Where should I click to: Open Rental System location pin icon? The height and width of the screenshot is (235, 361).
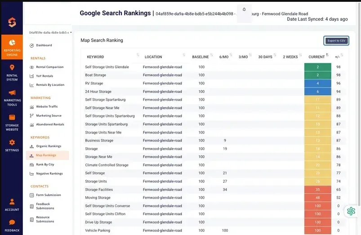[12, 67]
